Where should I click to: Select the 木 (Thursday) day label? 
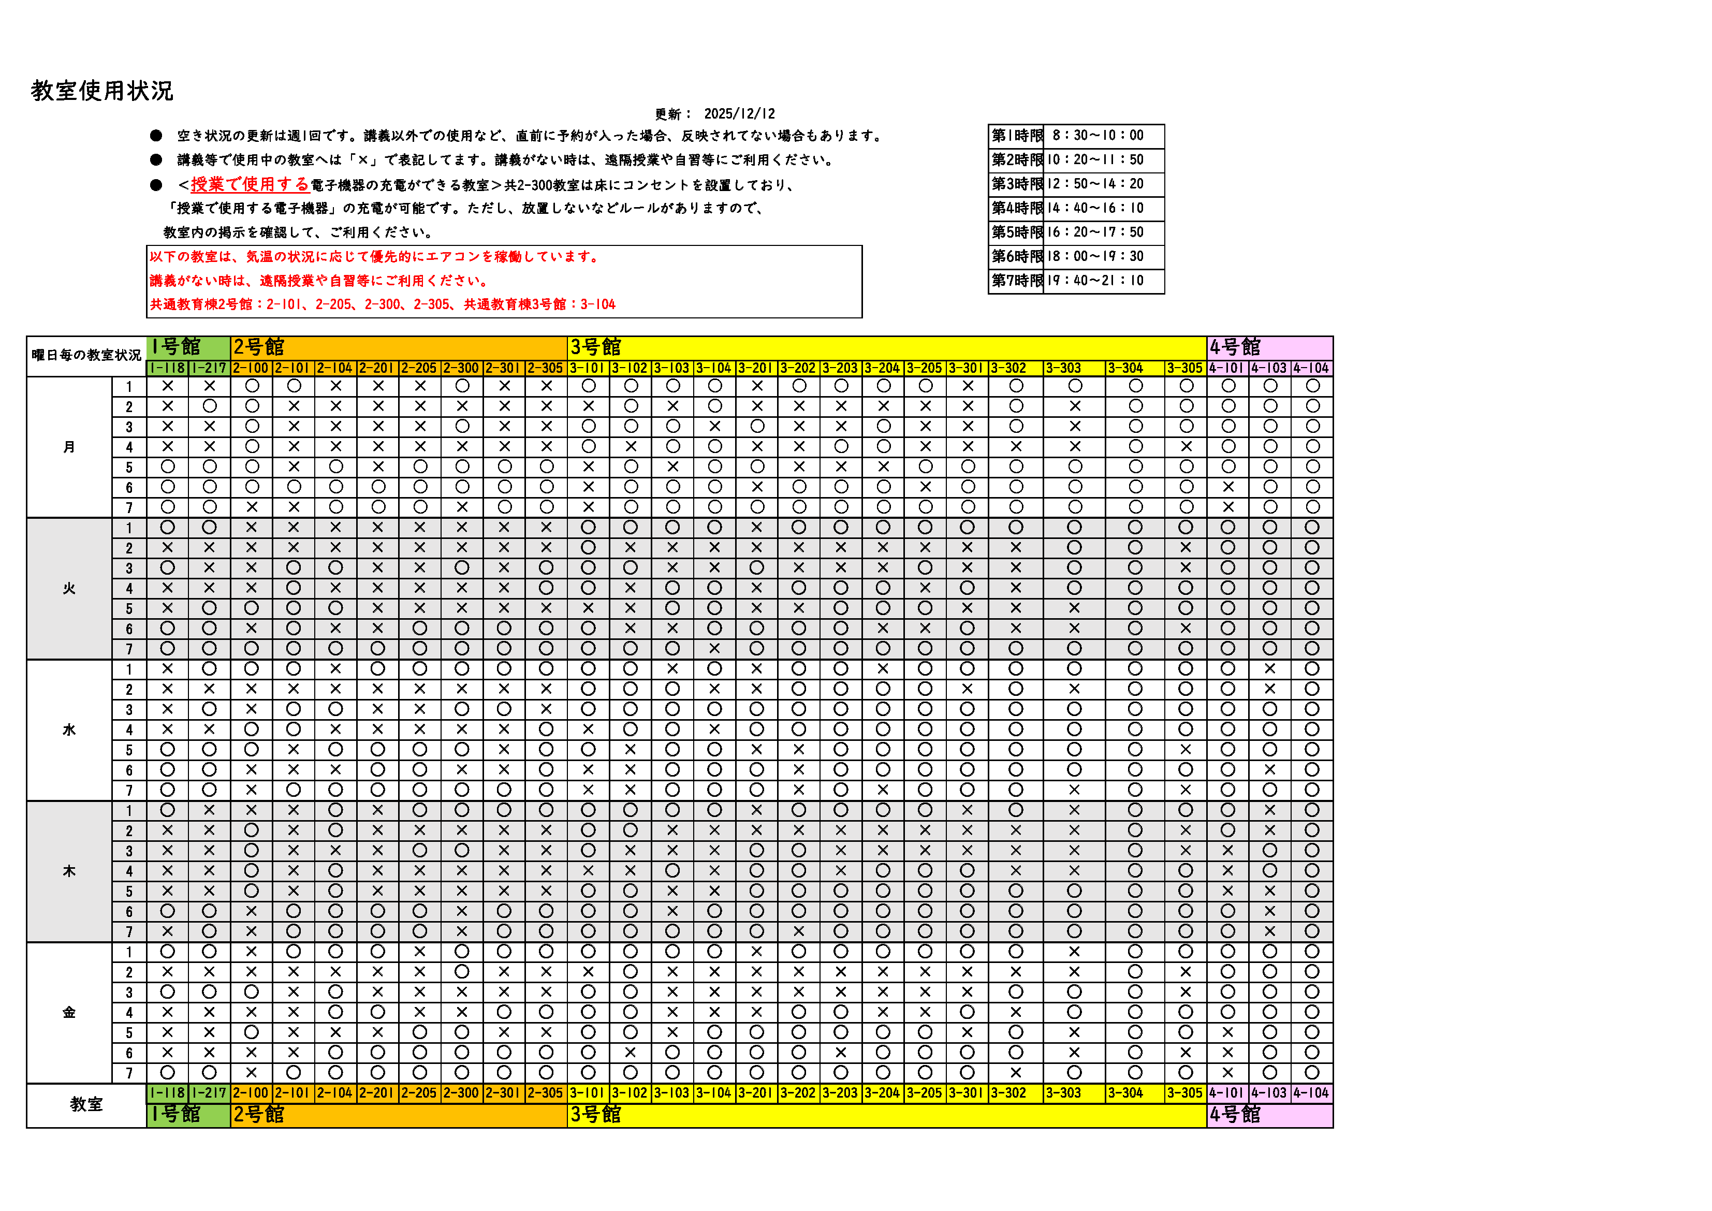(69, 871)
